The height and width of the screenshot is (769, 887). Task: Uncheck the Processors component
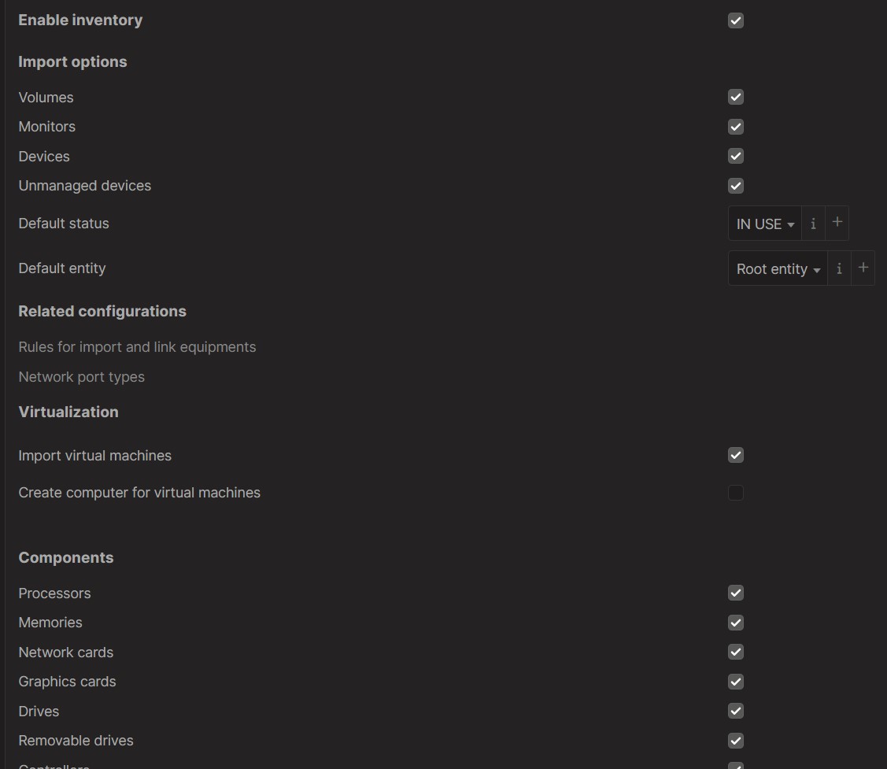click(735, 593)
